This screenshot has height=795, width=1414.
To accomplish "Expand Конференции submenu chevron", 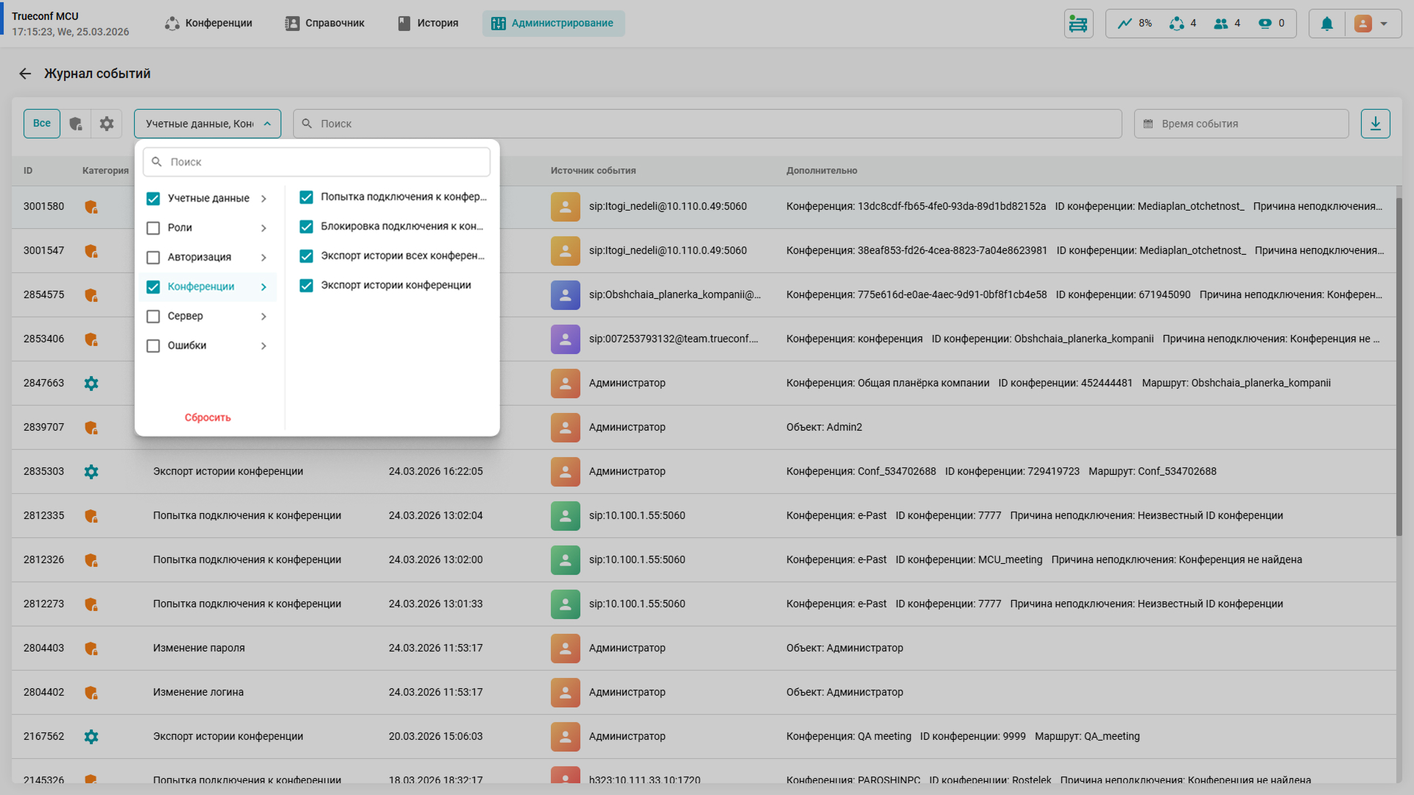I will [x=264, y=287].
